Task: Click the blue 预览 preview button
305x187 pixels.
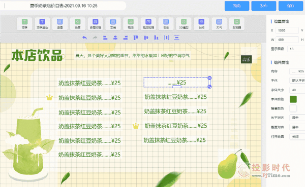Action: tap(237, 6)
